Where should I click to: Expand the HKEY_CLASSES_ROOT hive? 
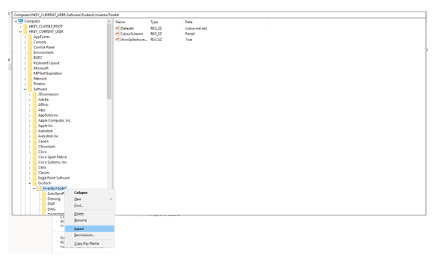coord(20,27)
